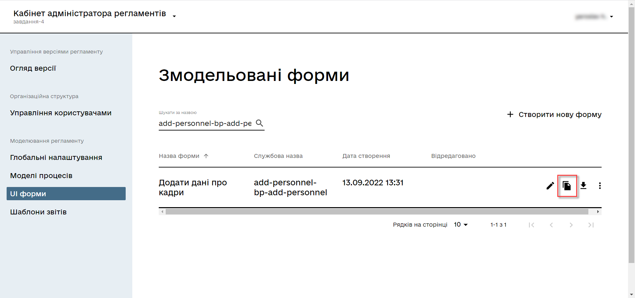Go to the next page arrow
Image resolution: width=635 pixels, height=298 pixels.
(571, 225)
